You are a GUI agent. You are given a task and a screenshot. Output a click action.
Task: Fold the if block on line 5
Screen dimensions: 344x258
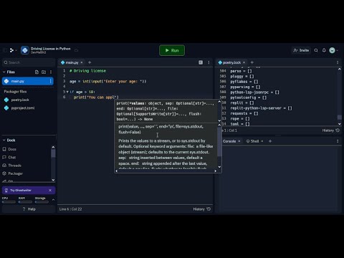[x=67, y=92]
